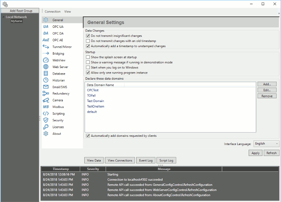Open the Historian clock icon
281x202 pixels.
46,80
